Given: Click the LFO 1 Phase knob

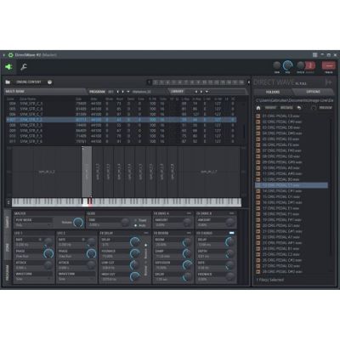Looking at the screenshot, I should point(48,254).
